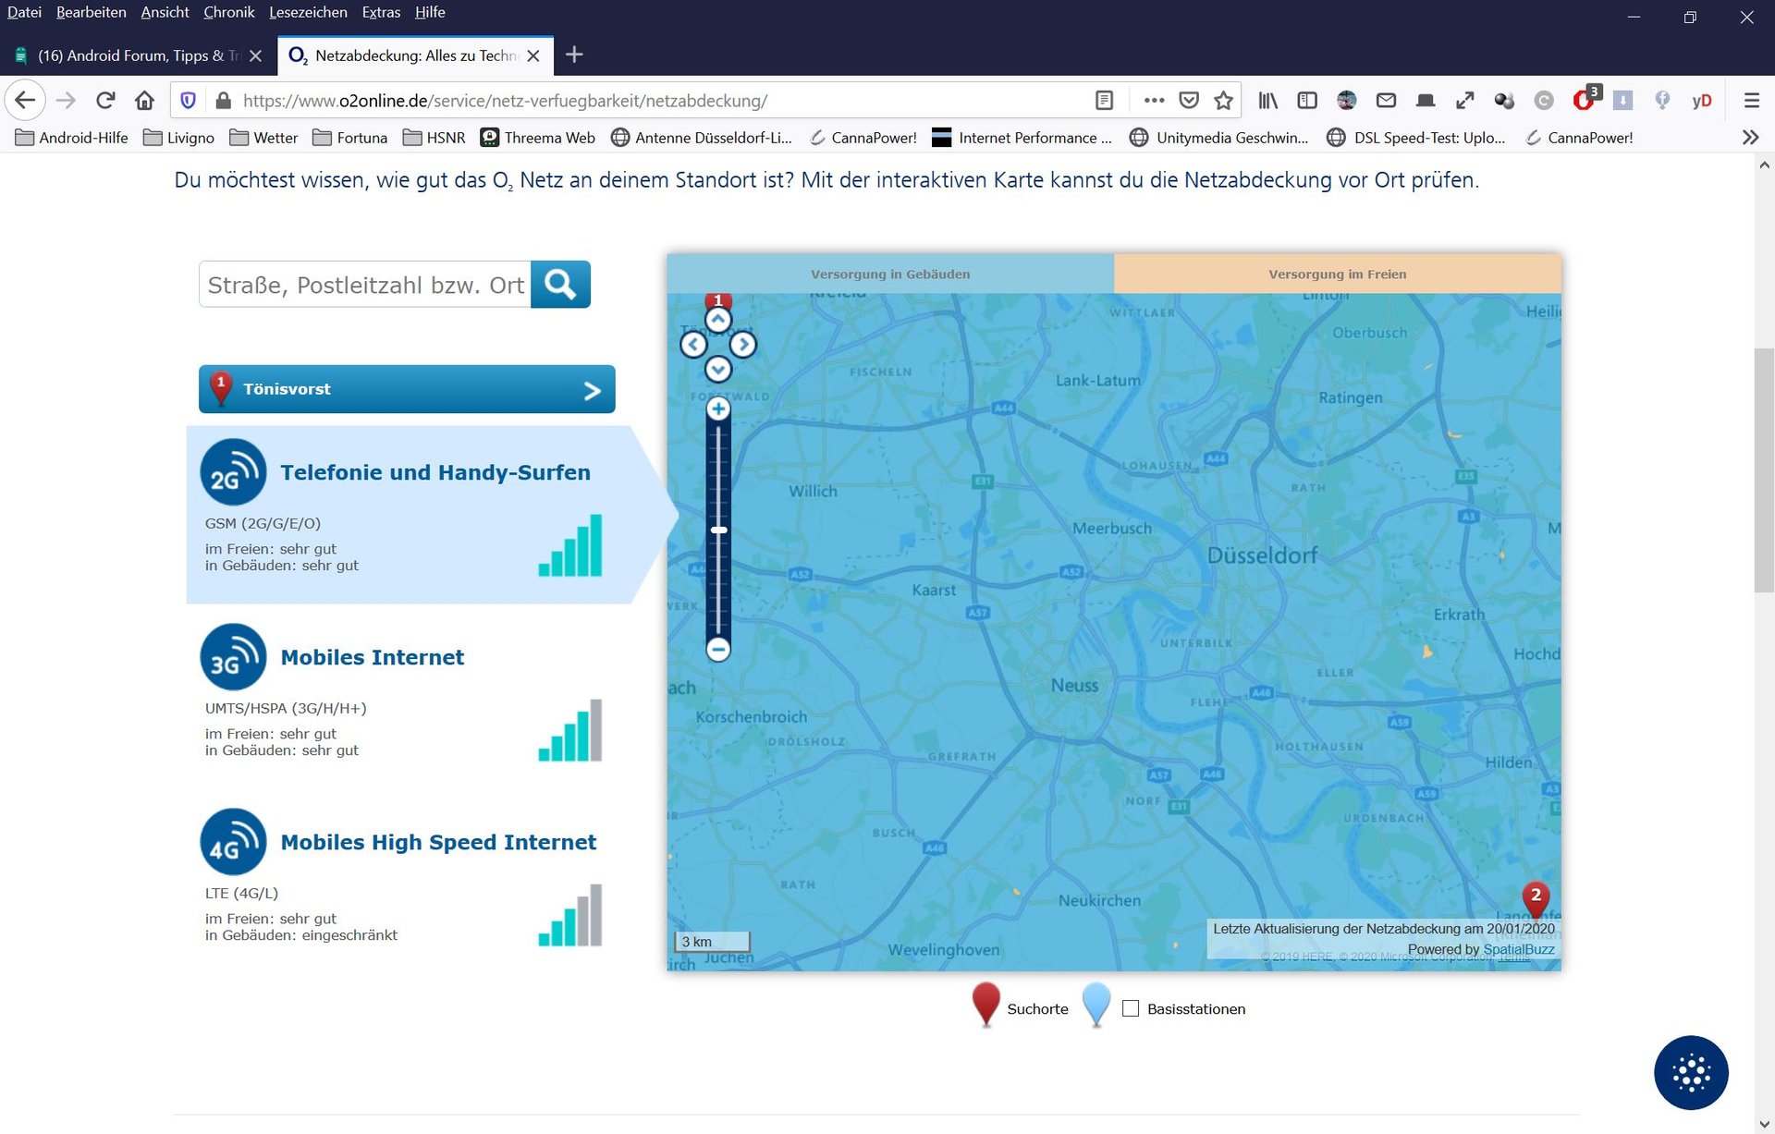Screen dimensions: 1775x1134
Task: Show more bookmarks overflow chevron
Action: 1750,137
